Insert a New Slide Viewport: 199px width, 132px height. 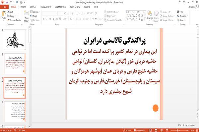point(27,17)
